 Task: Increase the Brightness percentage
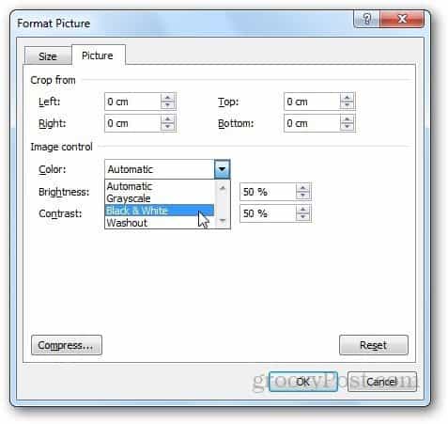(x=302, y=188)
